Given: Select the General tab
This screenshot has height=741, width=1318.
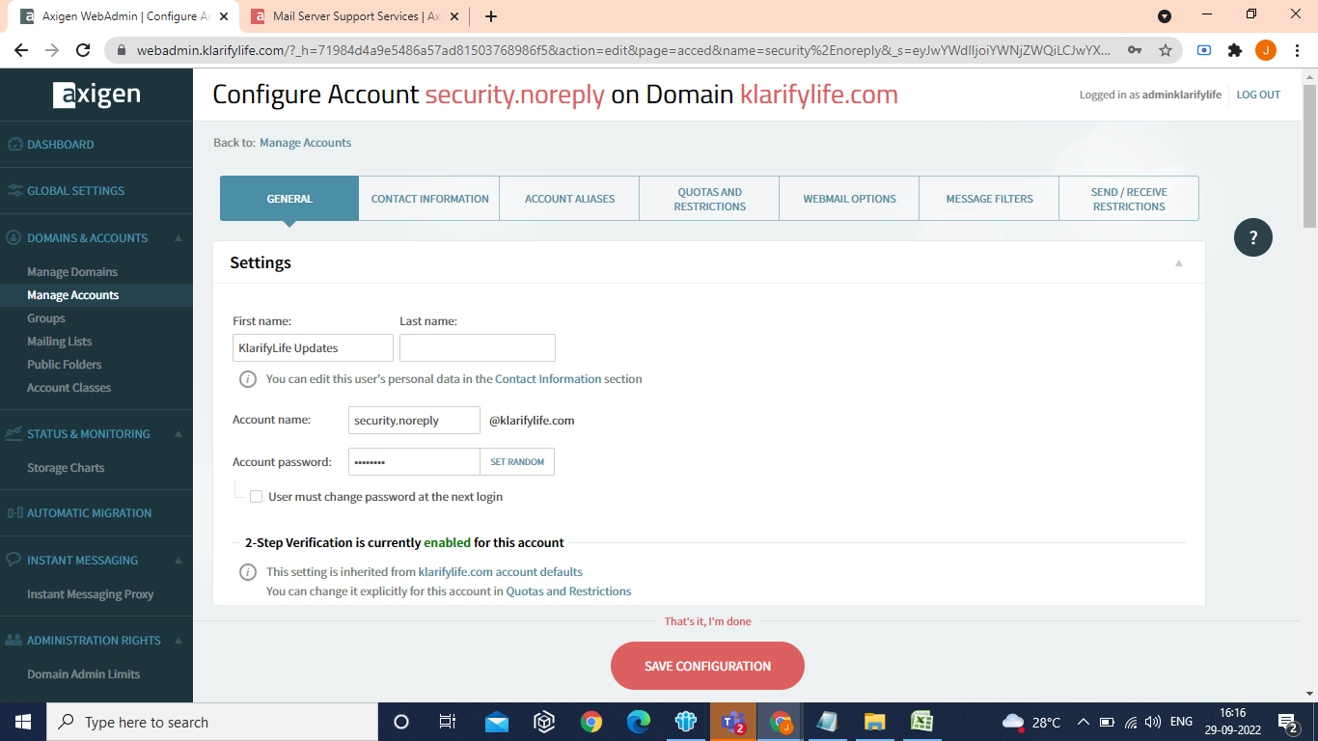Looking at the screenshot, I should pyautogui.click(x=289, y=199).
